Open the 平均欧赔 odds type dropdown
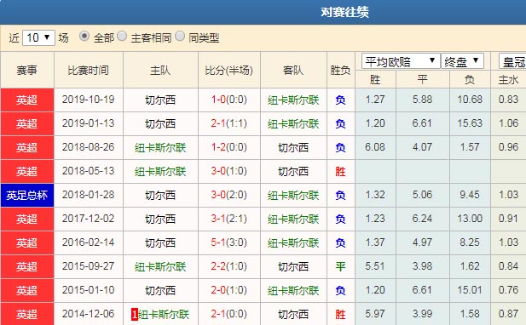 (x=401, y=61)
